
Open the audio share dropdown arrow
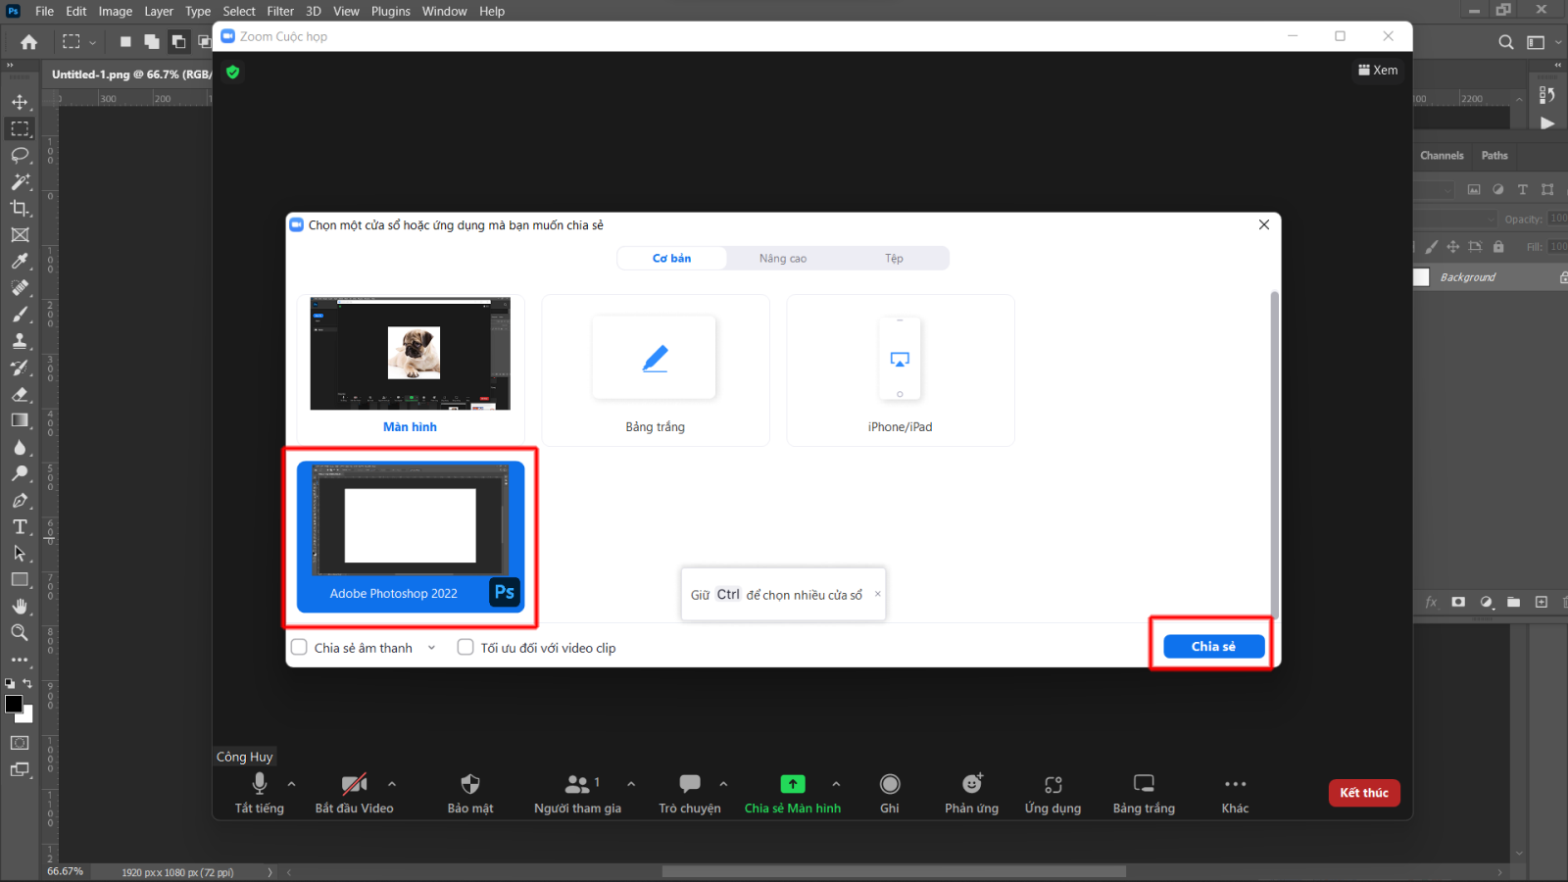pyautogui.click(x=431, y=647)
